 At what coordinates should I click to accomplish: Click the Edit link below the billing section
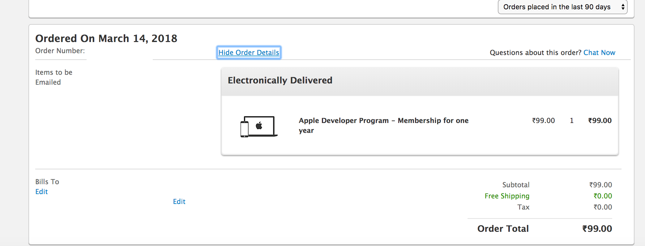click(179, 201)
